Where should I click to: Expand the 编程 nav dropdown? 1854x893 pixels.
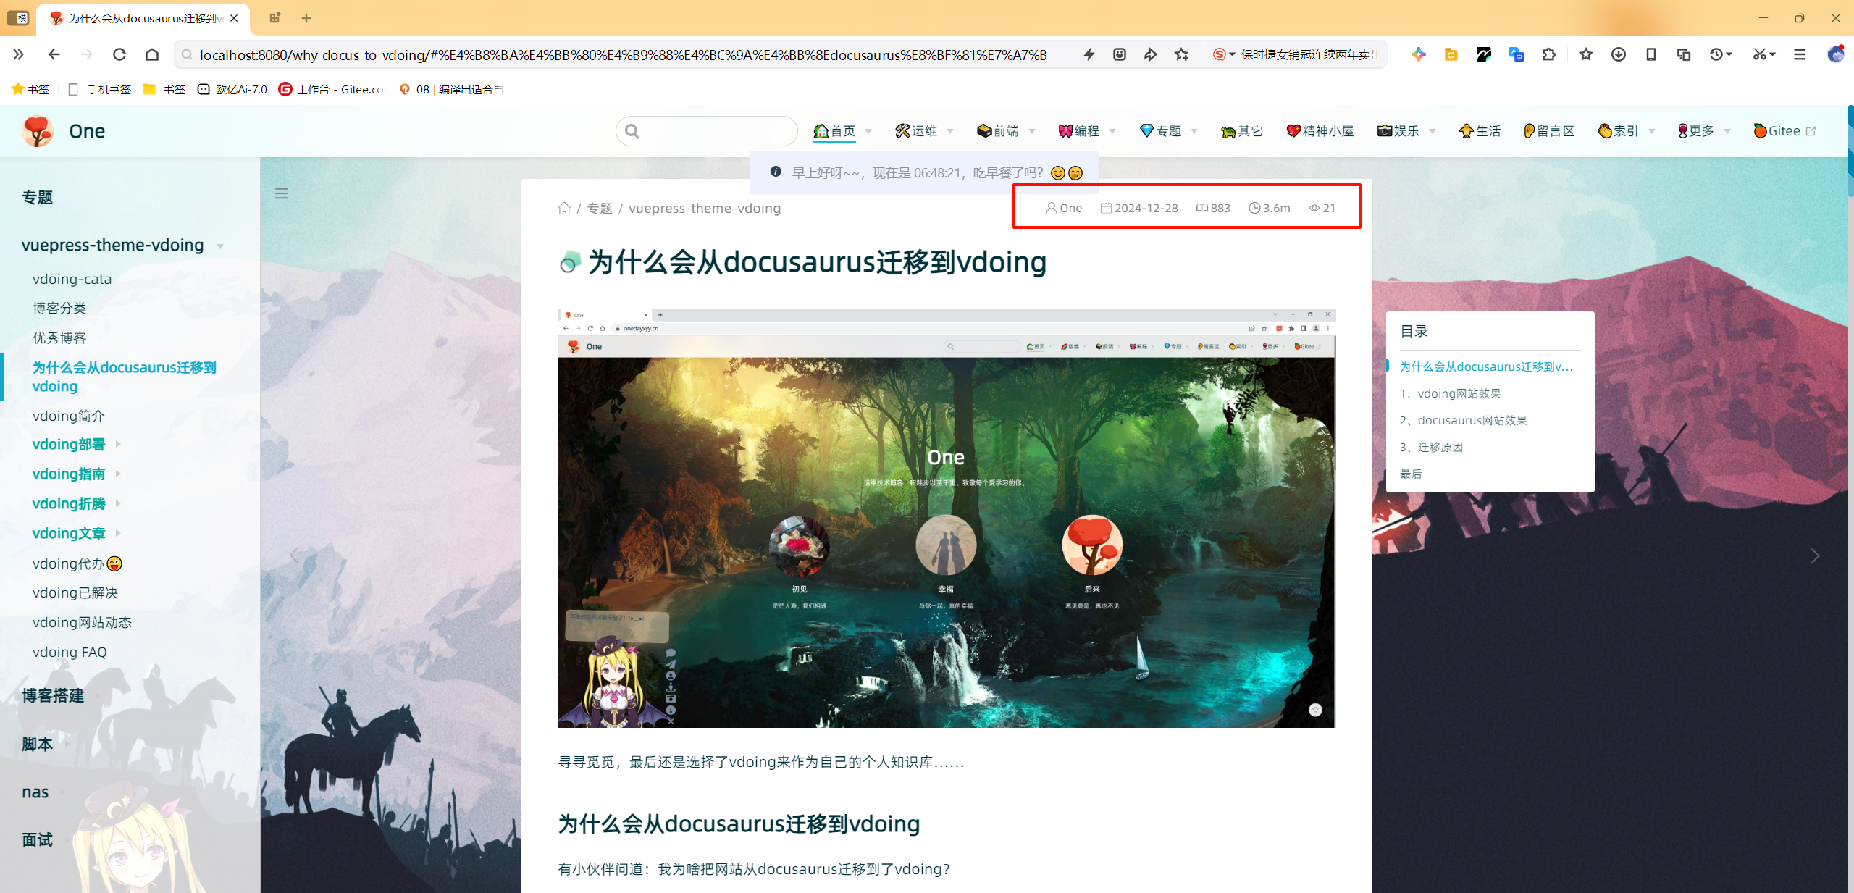pos(1112,132)
